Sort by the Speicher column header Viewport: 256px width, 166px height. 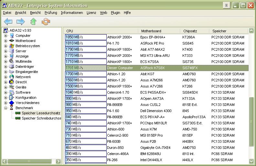coord(229,31)
